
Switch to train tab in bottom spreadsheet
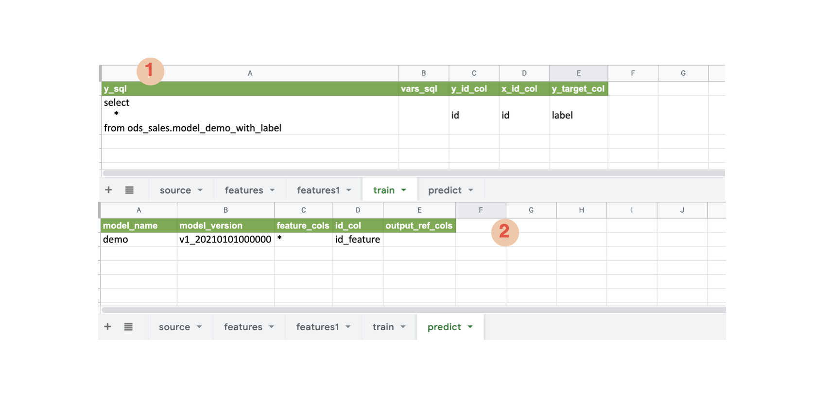pos(383,327)
